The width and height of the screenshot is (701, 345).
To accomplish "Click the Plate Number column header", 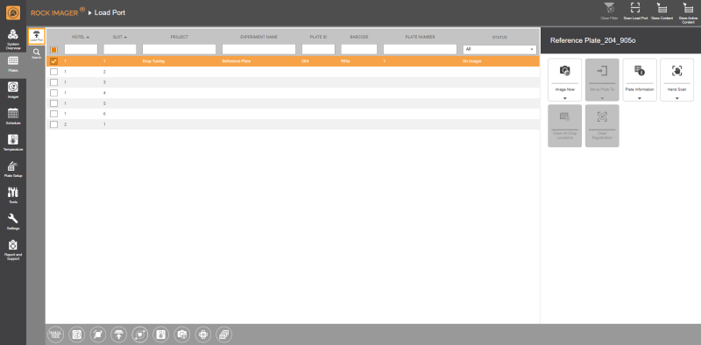I will point(420,37).
